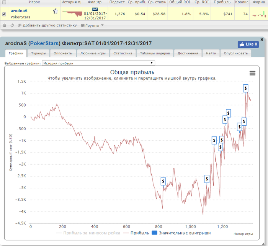Screen dimensions: 268x246
Task: Click the SAT filter badge icon
Action: [x=95, y=9]
